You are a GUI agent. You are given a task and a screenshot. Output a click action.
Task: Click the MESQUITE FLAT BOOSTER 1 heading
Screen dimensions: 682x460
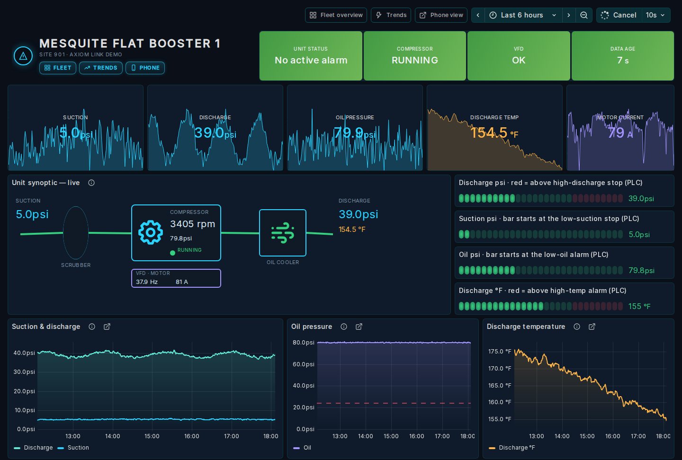(x=130, y=44)
